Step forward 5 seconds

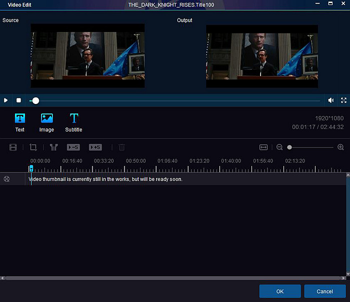[95, 147]
